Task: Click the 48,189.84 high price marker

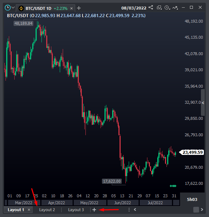Action: [23, 23]
